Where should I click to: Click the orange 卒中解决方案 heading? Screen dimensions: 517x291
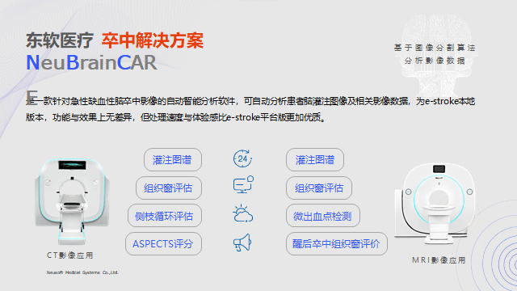(x=153, y=40)
